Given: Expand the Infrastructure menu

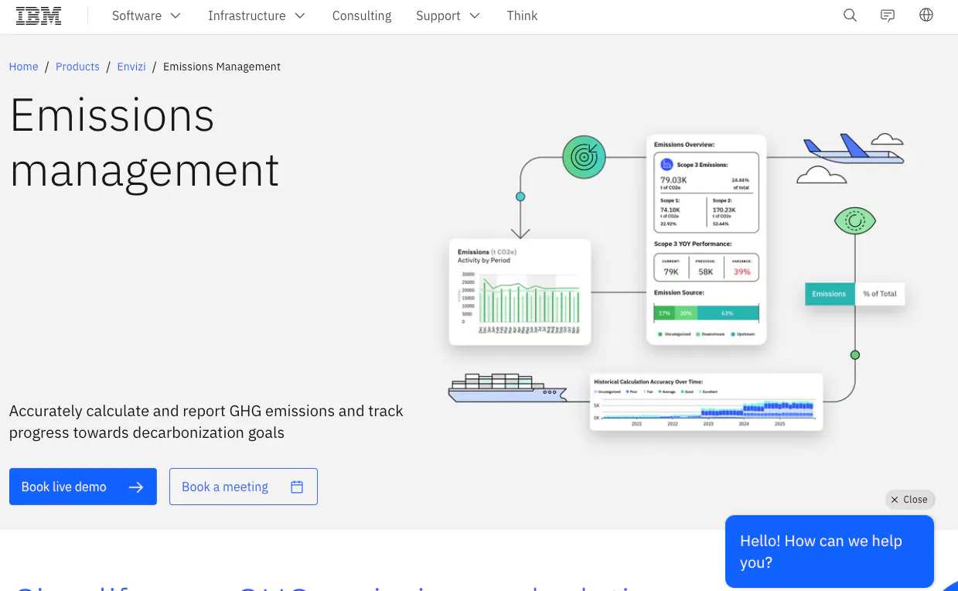Looking at the screenshot, I should coord(257,15).
